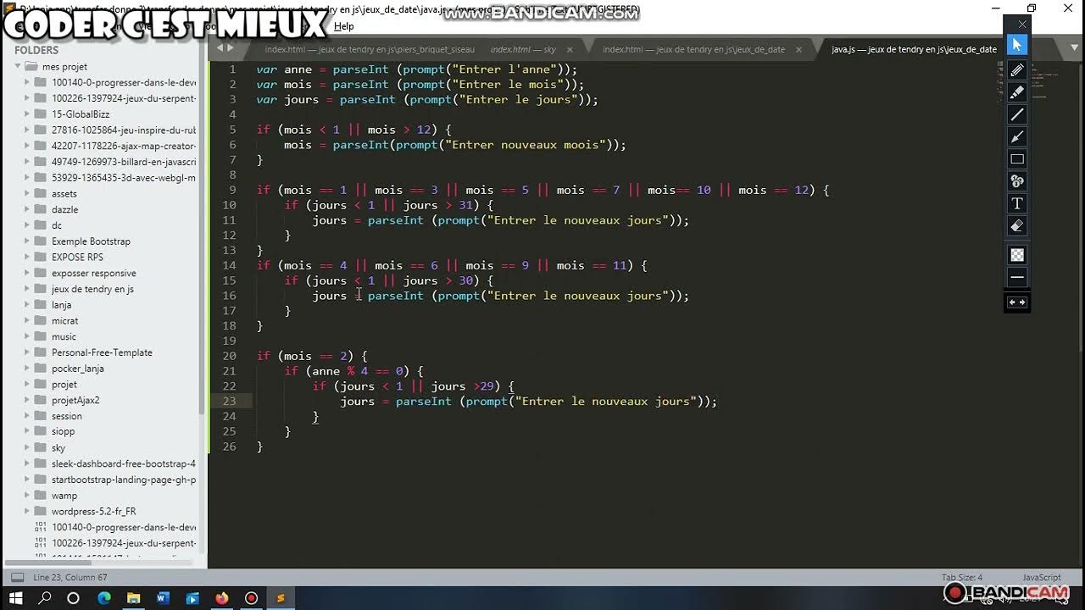
Task: Close the index.html jeux_de_date tab
Action: [x=798, y=50]
